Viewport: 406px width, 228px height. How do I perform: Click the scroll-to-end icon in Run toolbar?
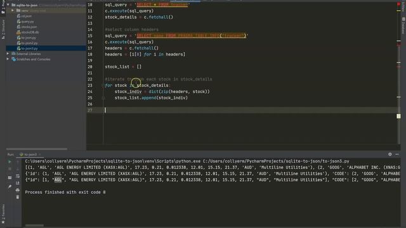(18, 183)
